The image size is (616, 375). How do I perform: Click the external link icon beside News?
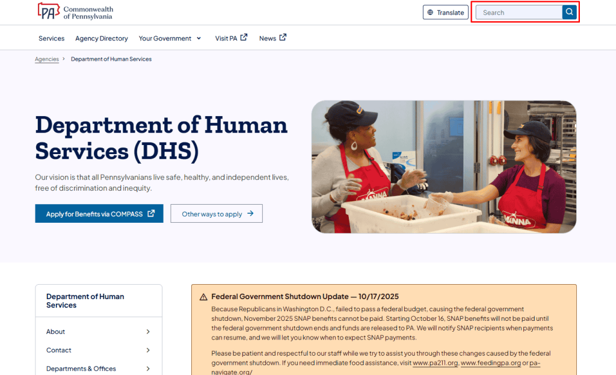pos(283,37)
